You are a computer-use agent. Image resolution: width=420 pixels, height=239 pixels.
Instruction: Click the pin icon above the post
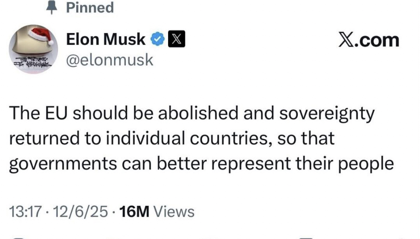pyautogui.click(x=50, y=8)
